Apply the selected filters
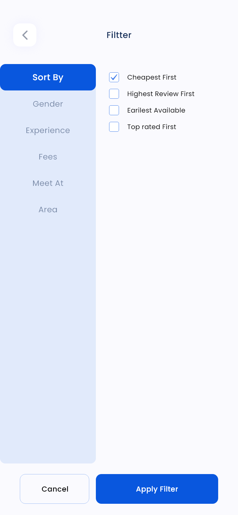The image size is (238, 515). click(157, 489)
